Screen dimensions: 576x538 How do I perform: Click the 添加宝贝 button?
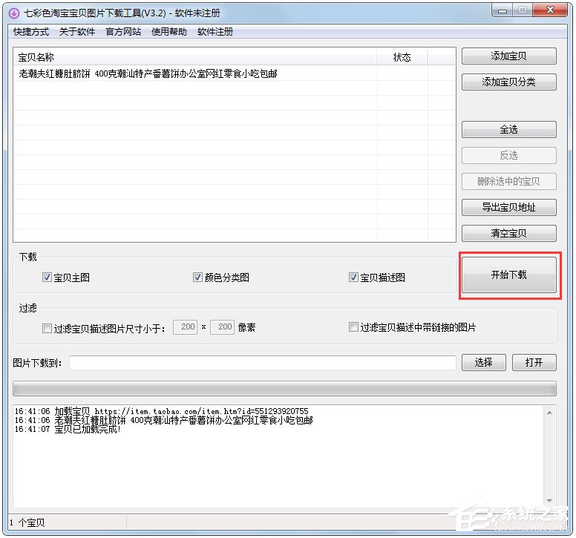click(508, 56)
